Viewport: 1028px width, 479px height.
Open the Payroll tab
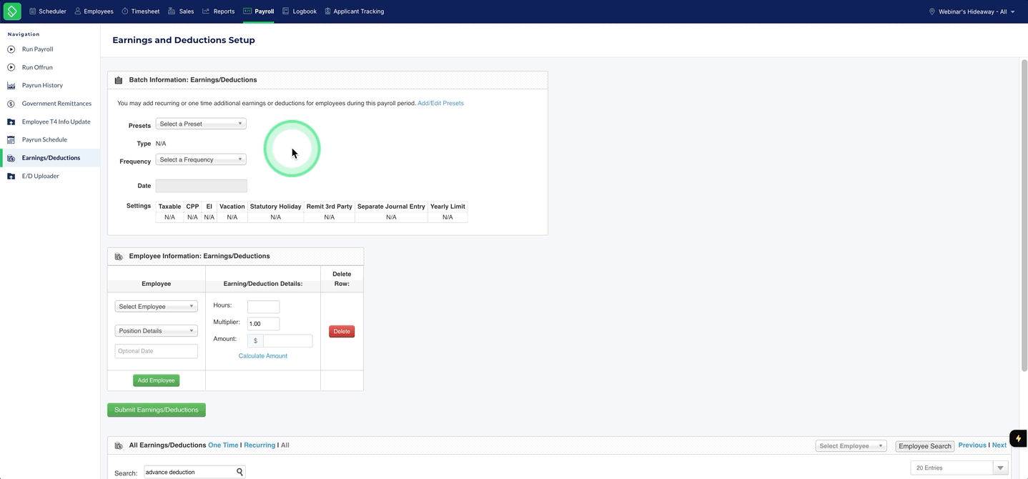pyautogui.click(x=258, y=11)
